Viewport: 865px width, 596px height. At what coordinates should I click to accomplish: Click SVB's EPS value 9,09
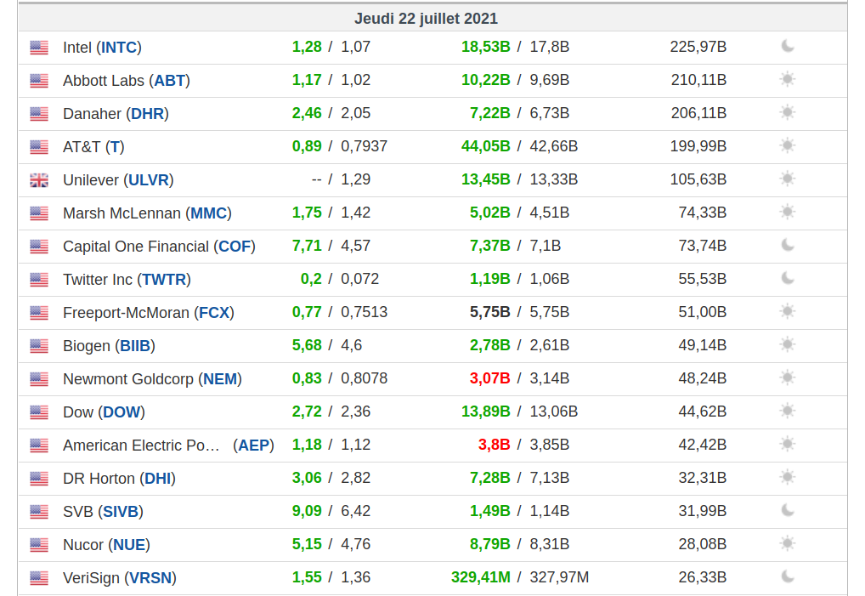pos(307,511)
